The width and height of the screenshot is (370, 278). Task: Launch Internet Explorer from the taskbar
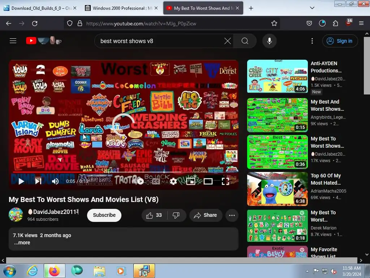point(32,271)
